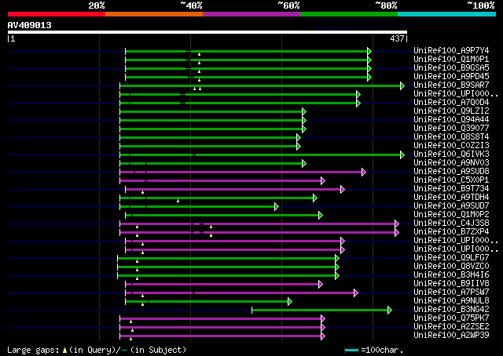Click the orange ~40% identity legend segment
Image resolution: width=503 pixels, height=356 pixels.
click(154, 14)
